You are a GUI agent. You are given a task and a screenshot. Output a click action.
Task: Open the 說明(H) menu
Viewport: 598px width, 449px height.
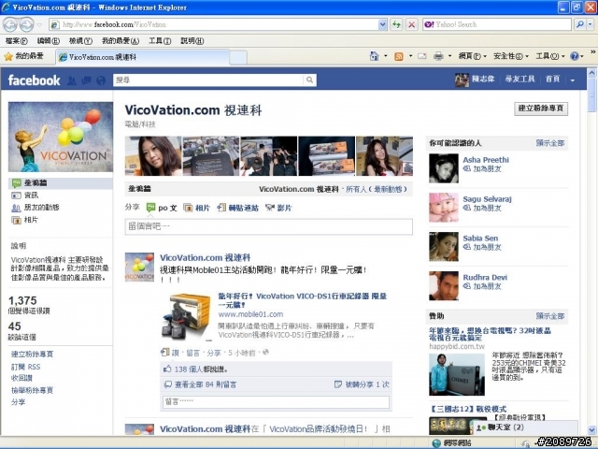tap(192, 41)
